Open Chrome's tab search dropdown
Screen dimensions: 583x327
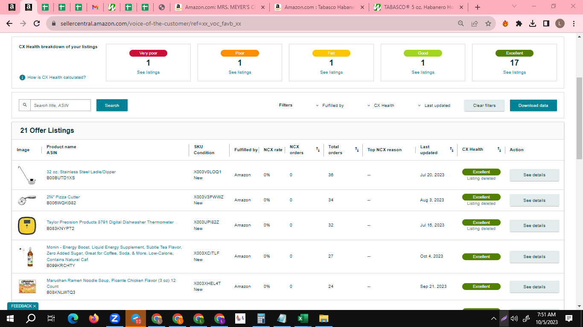[x=514, y=7]
